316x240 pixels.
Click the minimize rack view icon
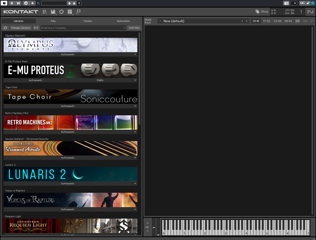pos(78,12)
